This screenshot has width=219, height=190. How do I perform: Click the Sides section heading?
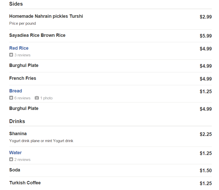click(16, 4)
